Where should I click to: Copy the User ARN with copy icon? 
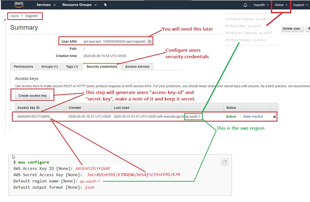click(x=149, y=41)
